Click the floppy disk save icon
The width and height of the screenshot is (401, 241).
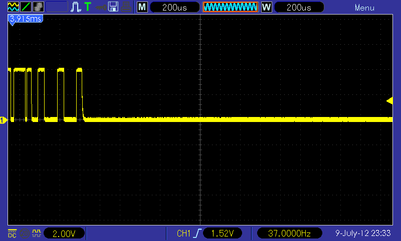click(113, 7)
